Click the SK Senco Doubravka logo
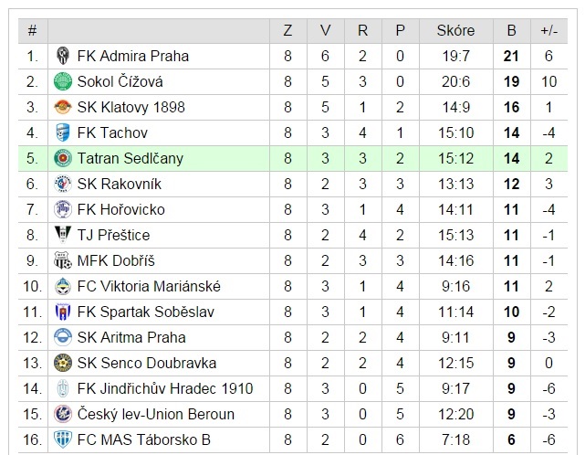This screenshot has height=455, width=585. [x=63, y=363]
